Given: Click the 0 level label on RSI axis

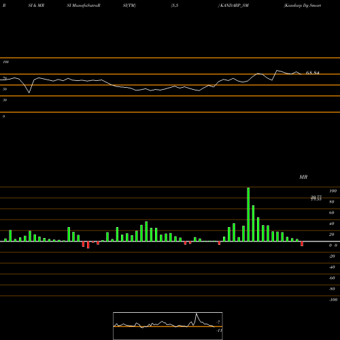Looking at the screenshot, I should pyautogui.click(x=3, y=116).
